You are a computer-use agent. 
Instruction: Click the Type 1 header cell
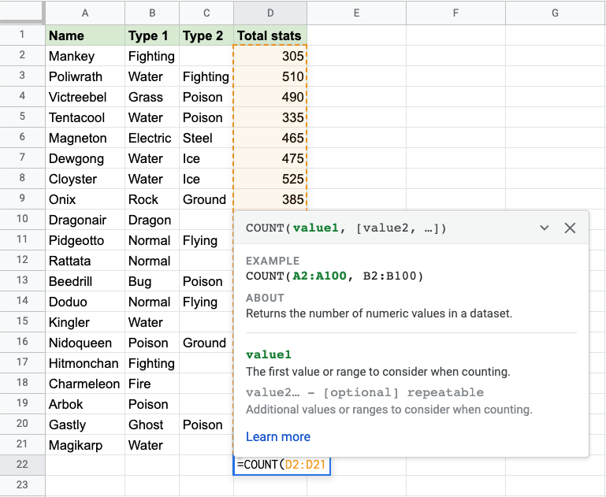coord(152,35)
